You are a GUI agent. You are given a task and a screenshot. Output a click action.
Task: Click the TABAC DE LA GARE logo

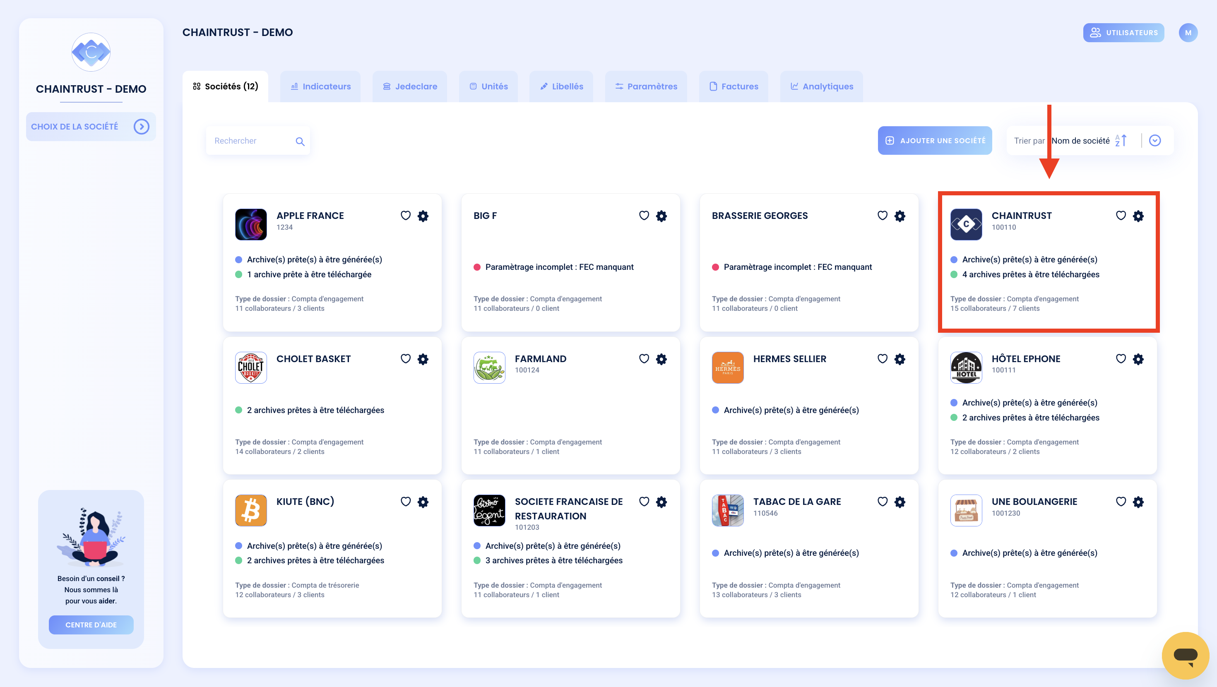[x=728, y=510]
